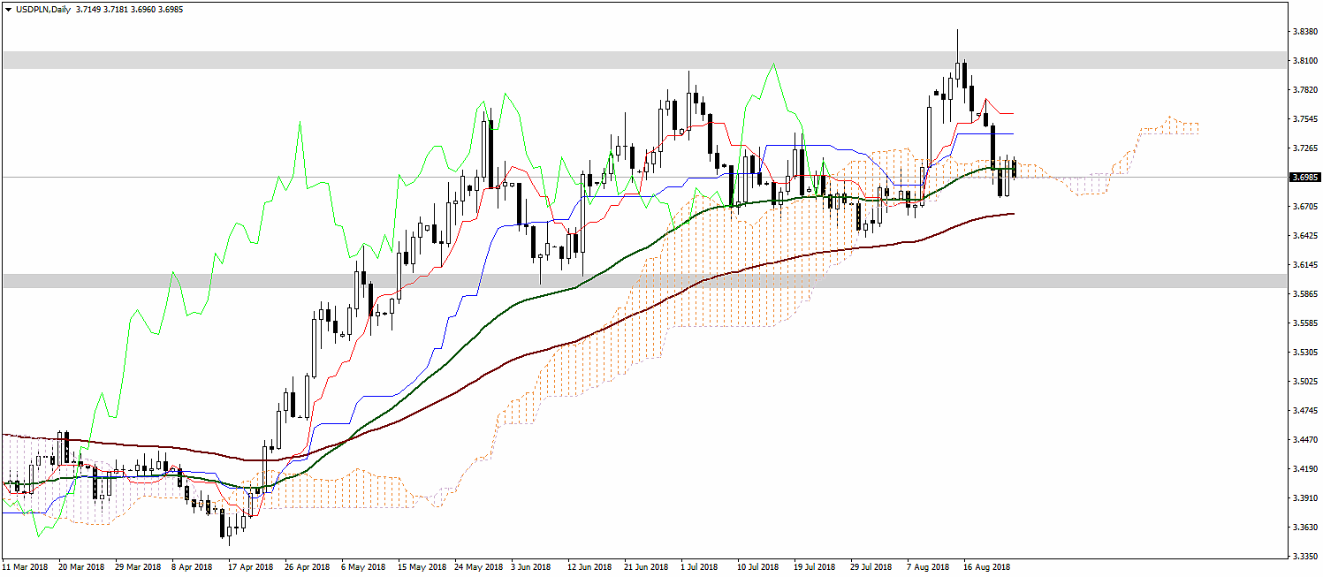Click the 10 Jul 2018 date label

pos(758,566)
